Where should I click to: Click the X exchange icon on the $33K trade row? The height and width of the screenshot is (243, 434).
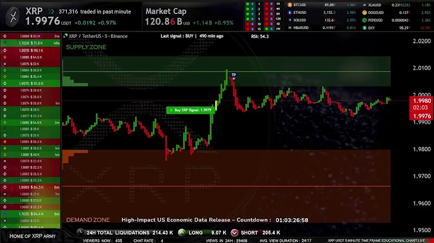5,64
